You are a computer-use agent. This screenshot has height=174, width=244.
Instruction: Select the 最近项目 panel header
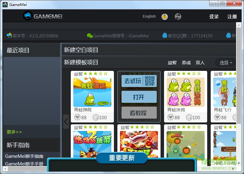click(32, 50)
